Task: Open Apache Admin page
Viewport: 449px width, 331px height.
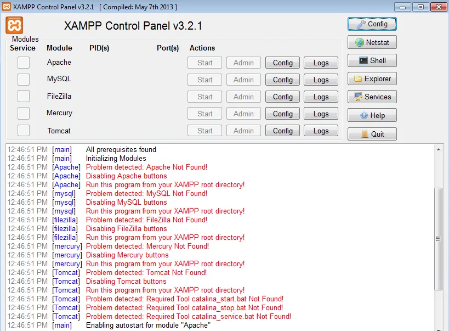Action: (x=243, y=63)
